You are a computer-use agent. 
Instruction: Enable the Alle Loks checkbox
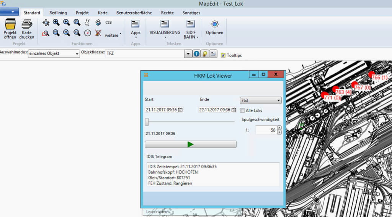tap(242, 110)
